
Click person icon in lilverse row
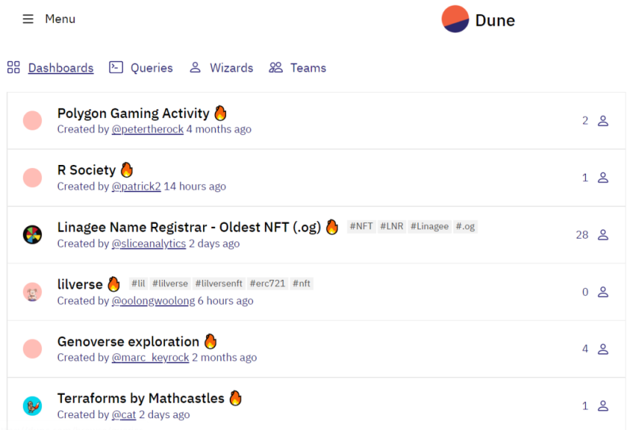[603, 292]
